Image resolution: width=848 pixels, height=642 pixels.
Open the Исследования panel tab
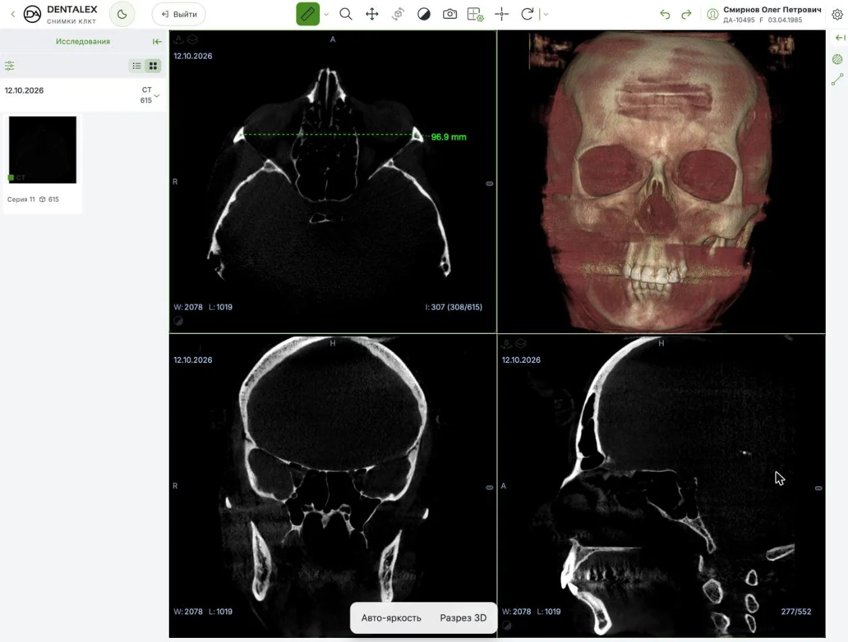[x=83, y=42]
